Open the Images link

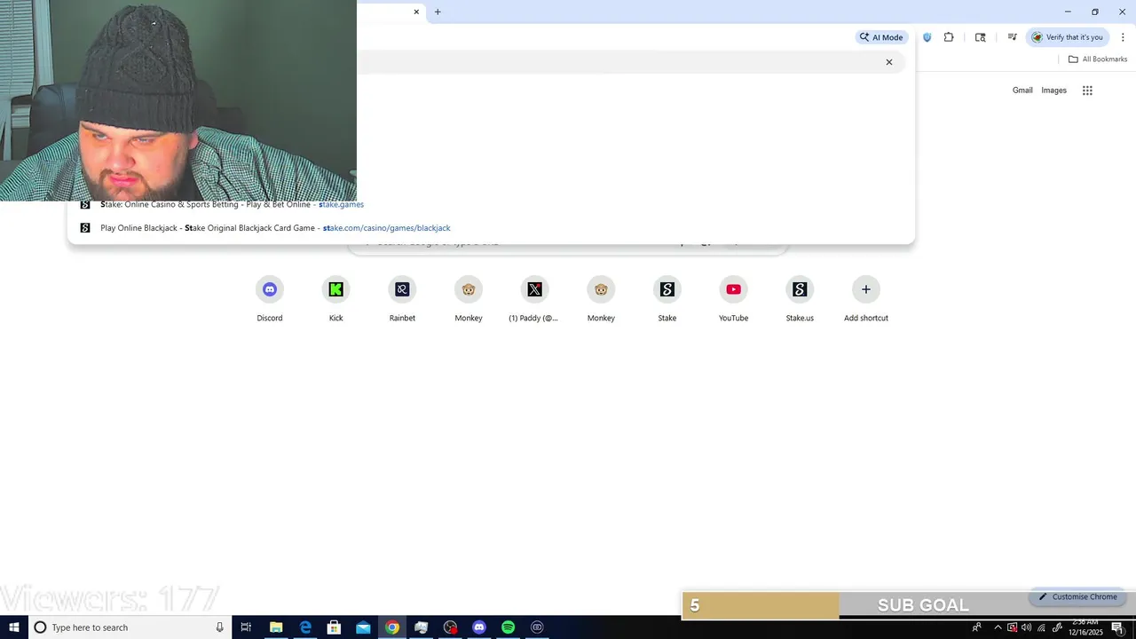[1053, 91]
